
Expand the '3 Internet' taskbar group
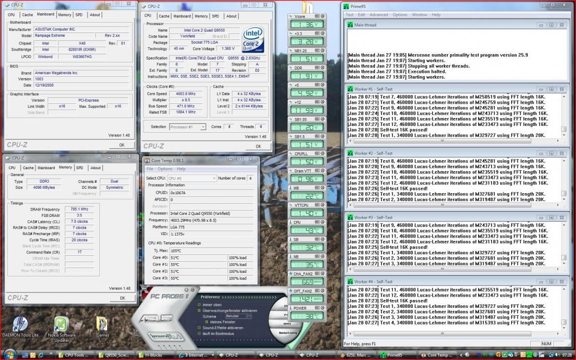point(195,355)
